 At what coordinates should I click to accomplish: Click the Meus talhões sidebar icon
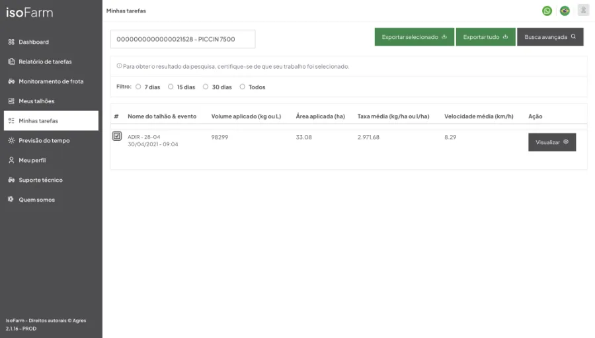tap(11, 101)
